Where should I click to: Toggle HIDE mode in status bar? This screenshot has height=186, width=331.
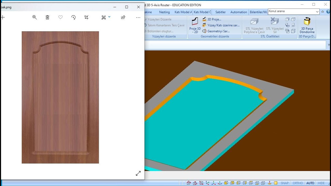tap(321, 183)
